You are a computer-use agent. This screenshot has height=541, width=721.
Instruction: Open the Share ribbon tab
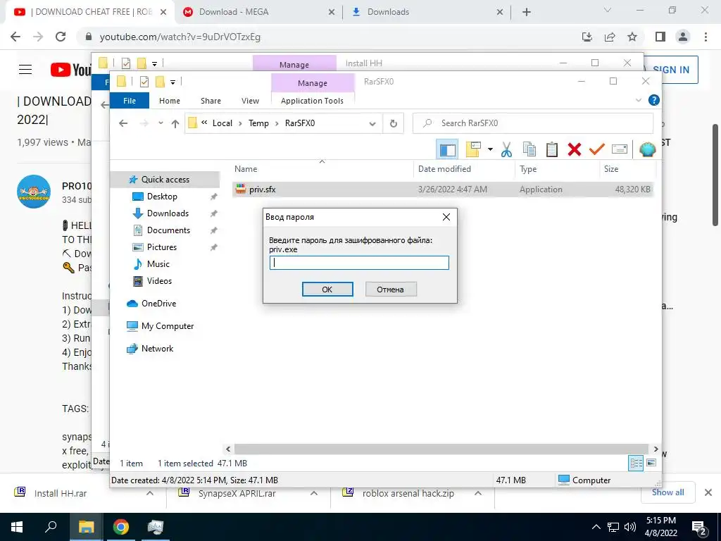pos(211,101)
